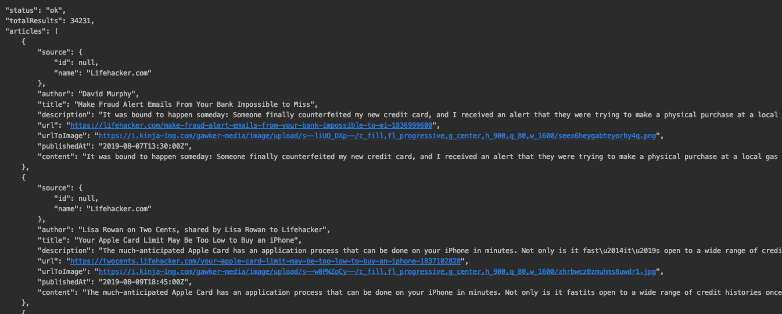782x314 pixels.
Task: Click the publishedAt value 2019-08-07T13:30:00Z
Action: [145, 146]
